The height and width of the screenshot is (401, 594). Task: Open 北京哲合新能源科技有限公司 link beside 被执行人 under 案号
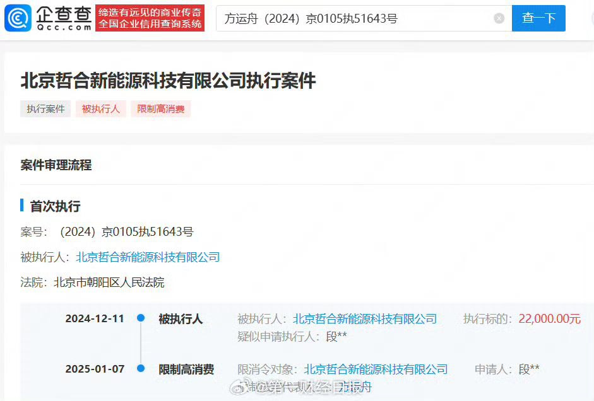[x=148, y=257]
